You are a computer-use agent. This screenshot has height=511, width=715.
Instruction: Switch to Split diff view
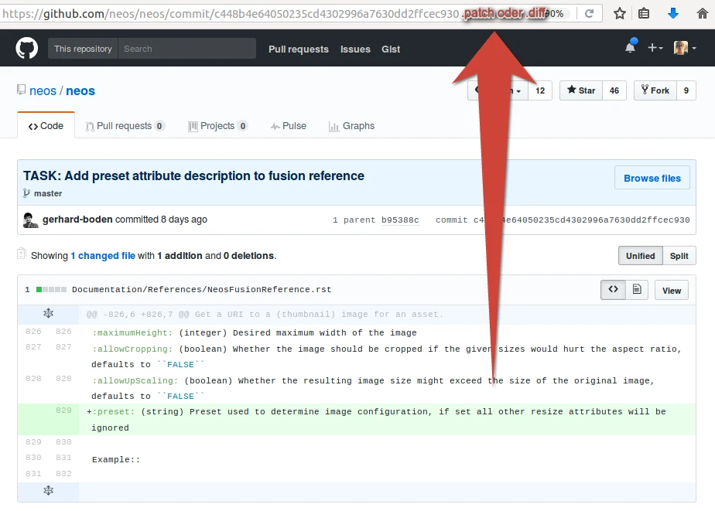(x=679, y=256)
